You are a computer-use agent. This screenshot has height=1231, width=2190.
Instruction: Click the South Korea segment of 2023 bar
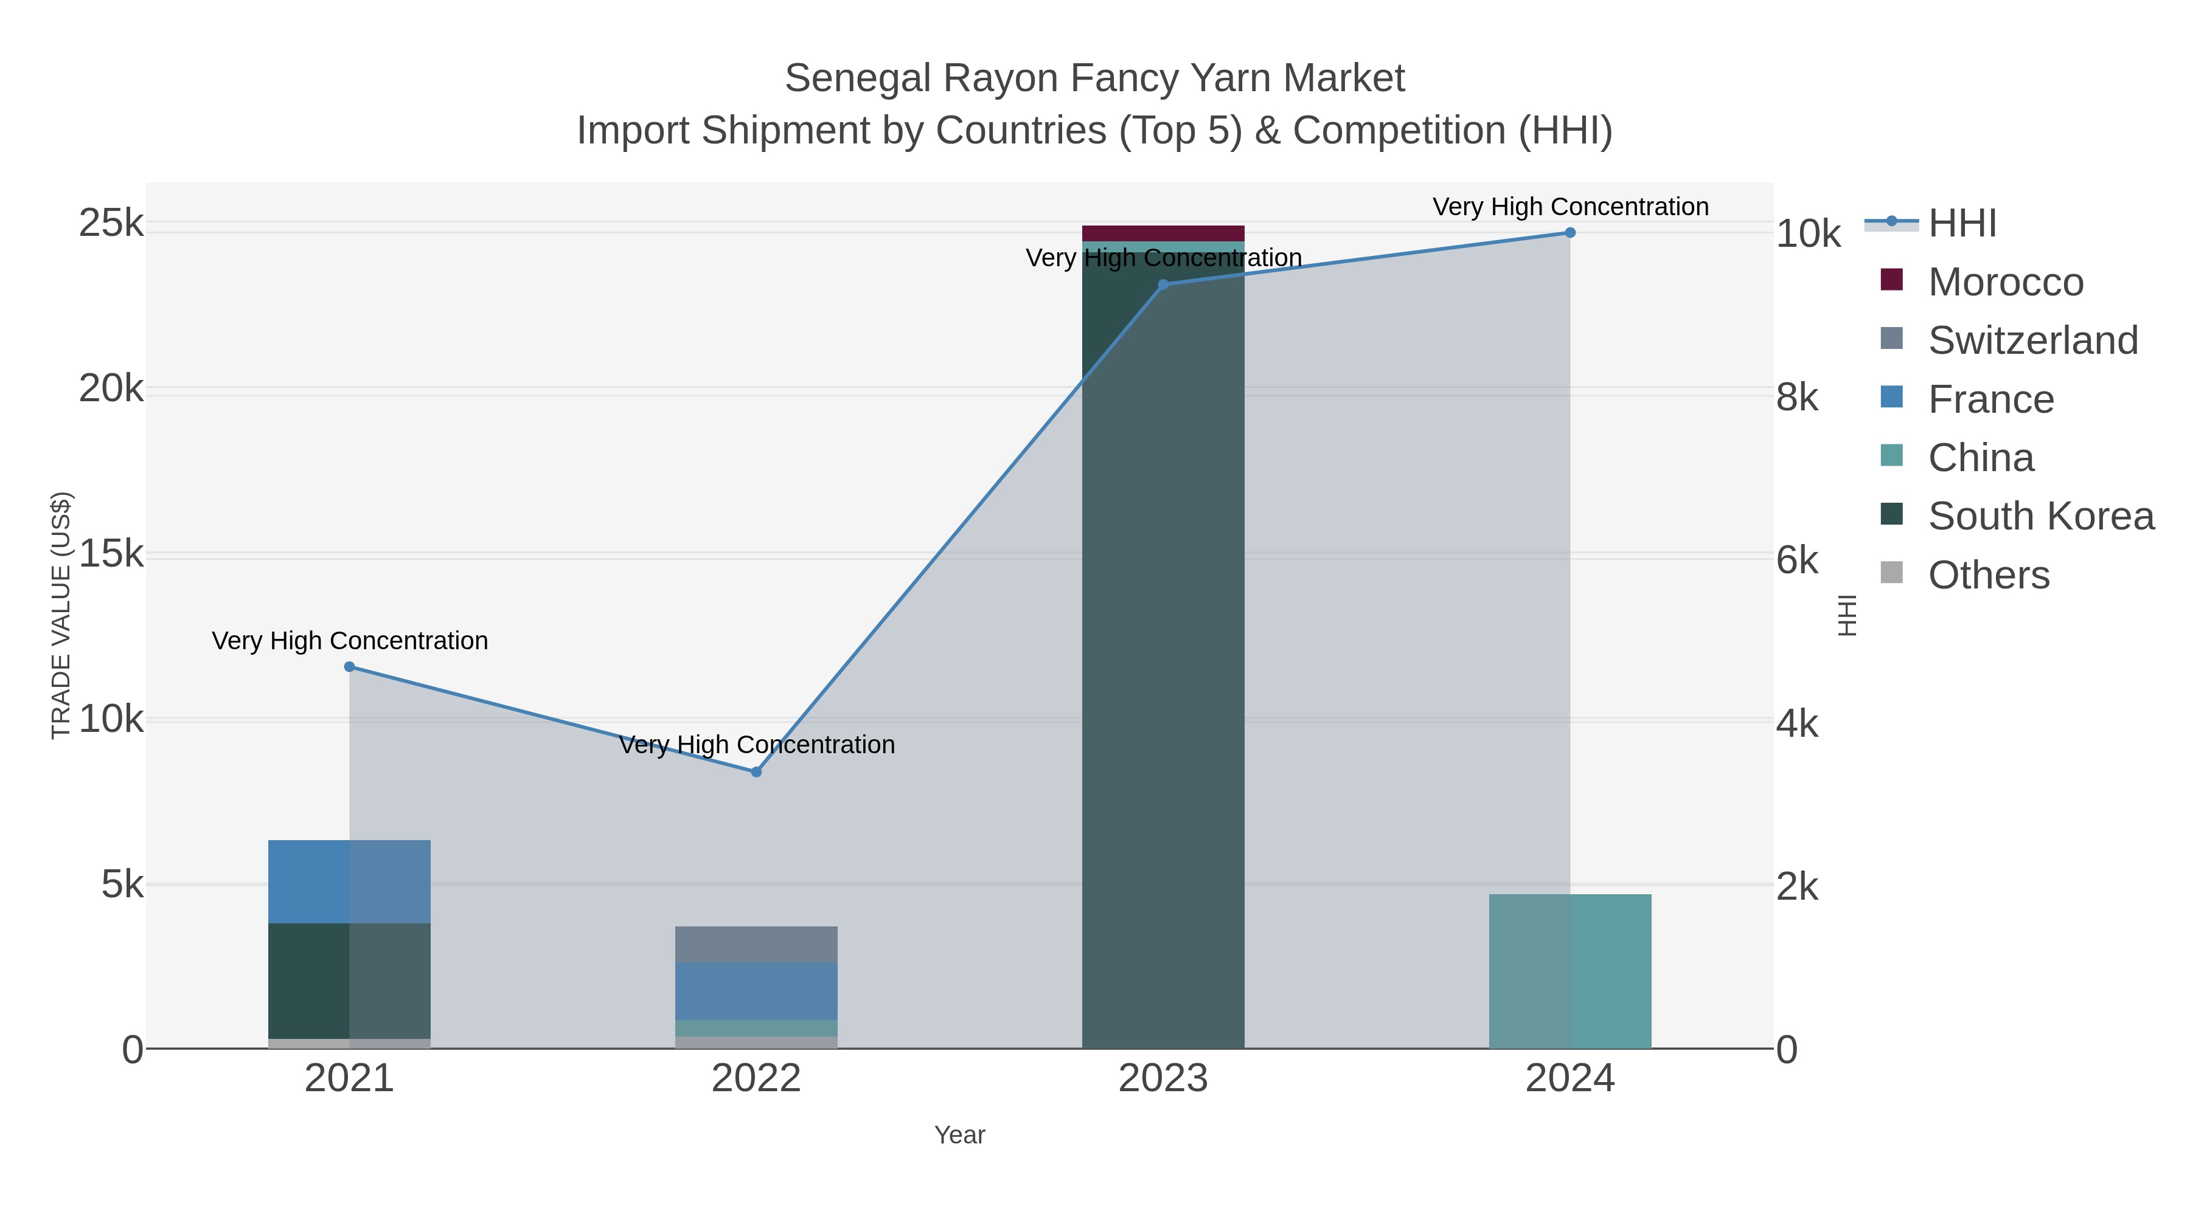[x=1163, y=650]
